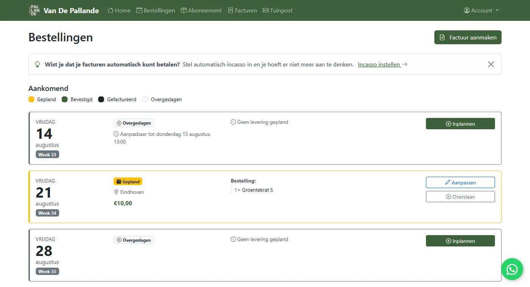Click the green Bevestigd legend swatch
Image resolution: width=530 pixels, height=287 pixels.
pyautogui.click(x=65, y=100)
